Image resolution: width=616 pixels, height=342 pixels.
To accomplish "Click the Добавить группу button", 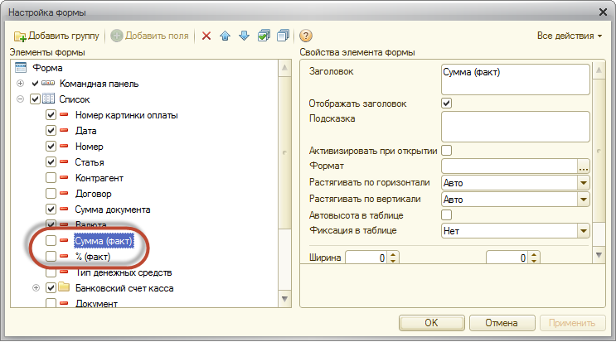I will (57, 36).
